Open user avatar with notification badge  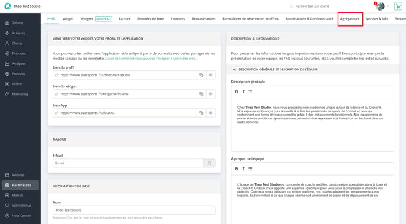point(380,6)
